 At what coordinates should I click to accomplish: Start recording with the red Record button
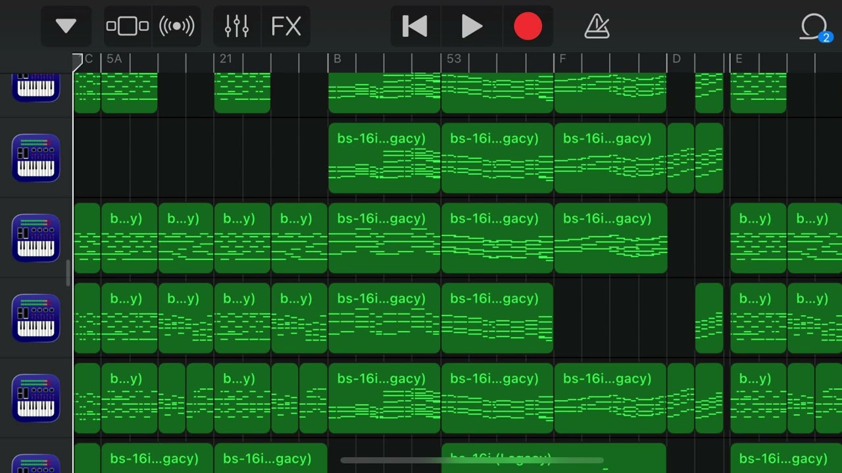(528, 26)
